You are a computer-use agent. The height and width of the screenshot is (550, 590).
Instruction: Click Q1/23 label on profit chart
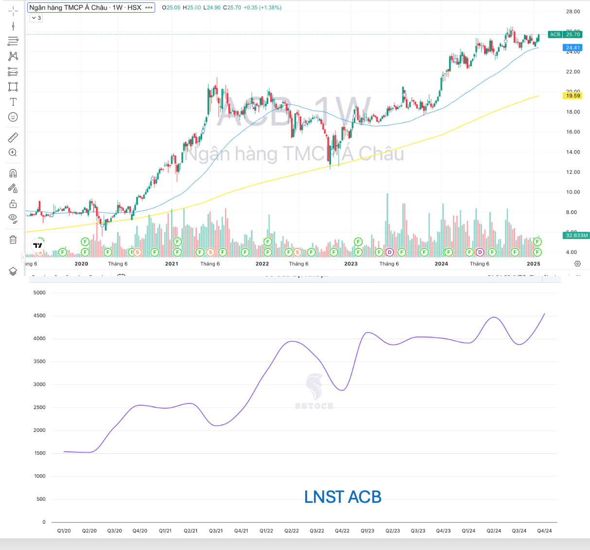click(367, 531)
